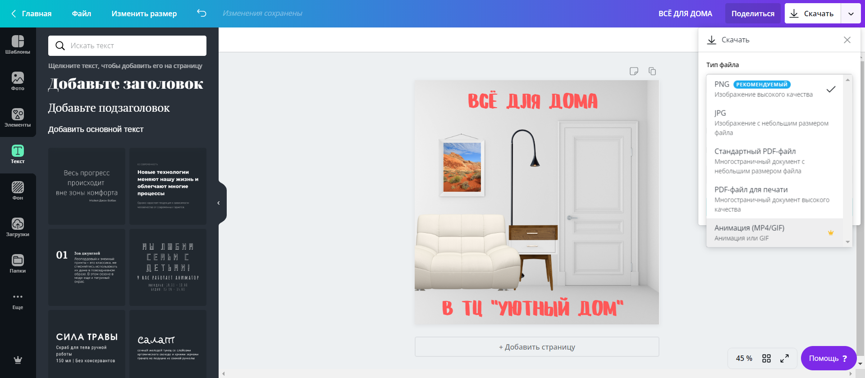Open the Фон background panel

(18, 191)
